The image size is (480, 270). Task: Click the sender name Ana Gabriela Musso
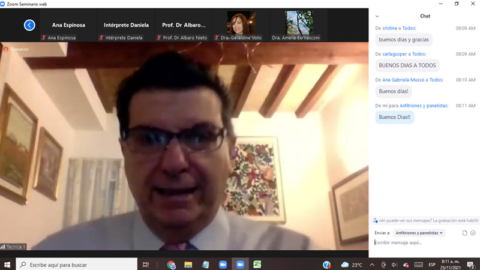[403, 80]
